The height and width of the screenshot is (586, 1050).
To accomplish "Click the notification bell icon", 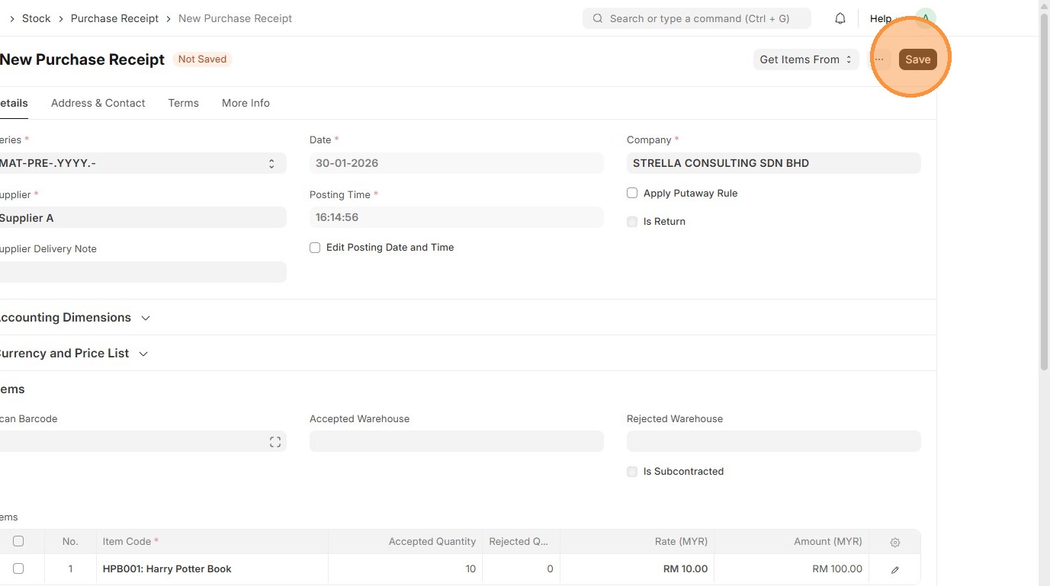I will [840, 18].
